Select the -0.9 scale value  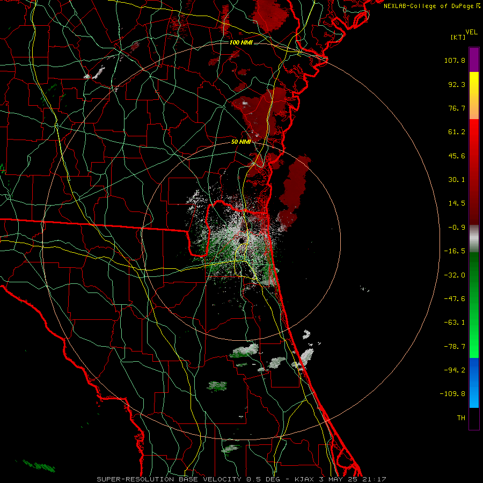[x=457, y=228]
